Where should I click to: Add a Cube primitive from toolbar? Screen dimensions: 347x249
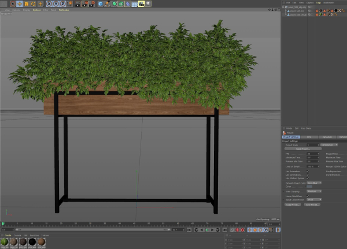[x=101, y=4]
